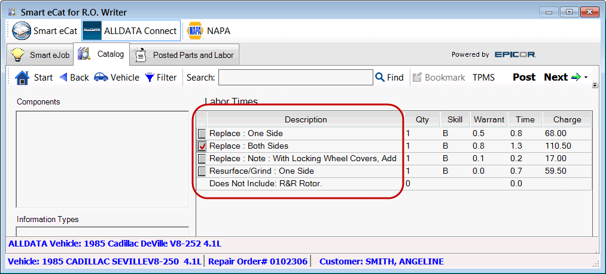The image size is (606, 274).
Task: Switch to Posted Parts and Labor tab
Action: pyautogui.click(x=185, y=56)
